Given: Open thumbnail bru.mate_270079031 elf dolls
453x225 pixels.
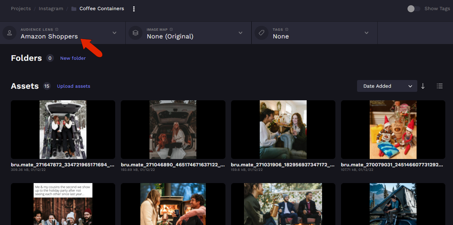Looking at the screenshot, I should pos(393,130).
